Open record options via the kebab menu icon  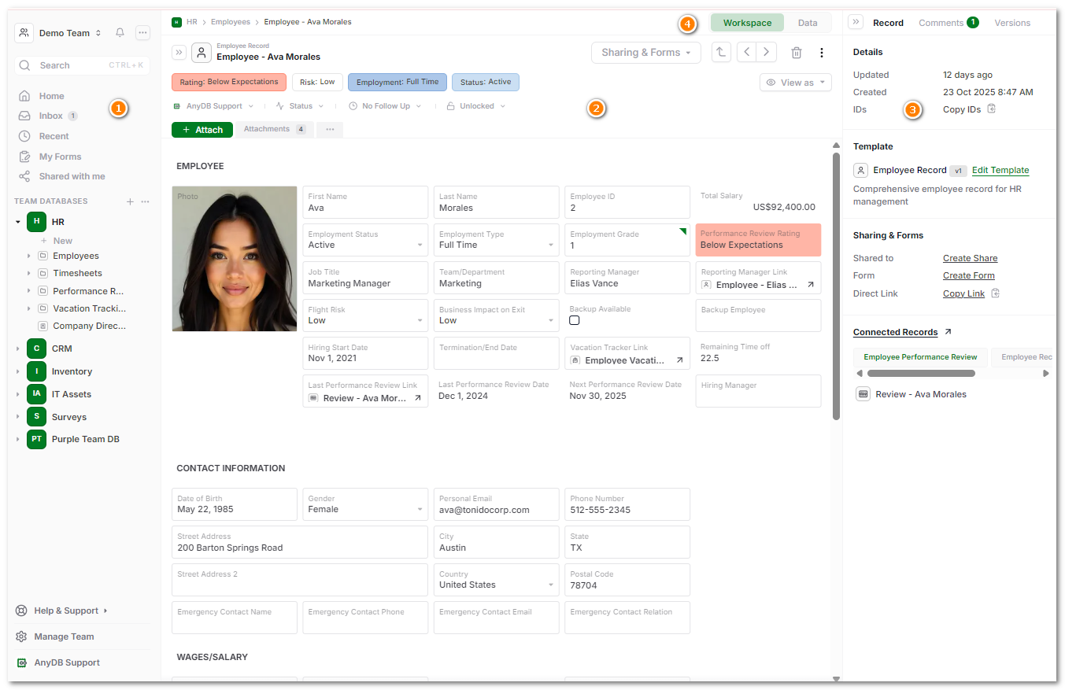pyautogui.click(x=822, y=52)
